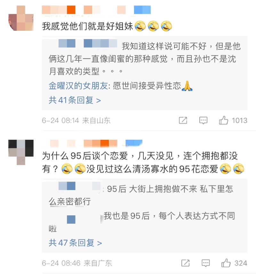Open the first commenter's pixelated avatar

[21, 18]
